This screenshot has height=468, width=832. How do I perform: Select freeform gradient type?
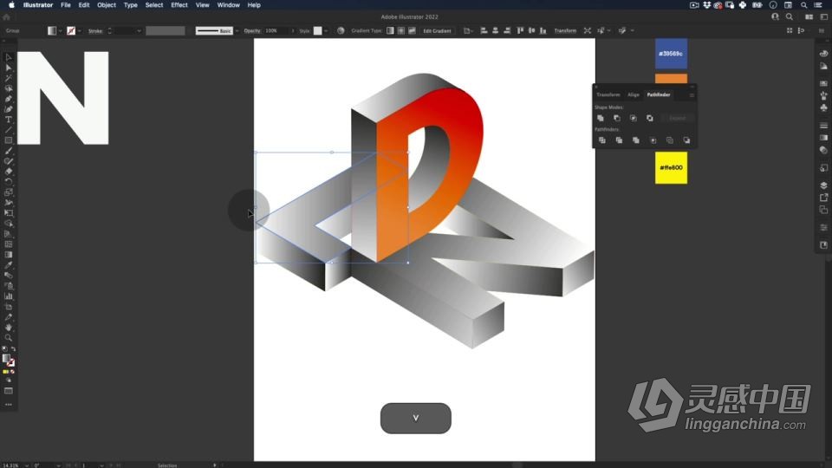(412, 31)
